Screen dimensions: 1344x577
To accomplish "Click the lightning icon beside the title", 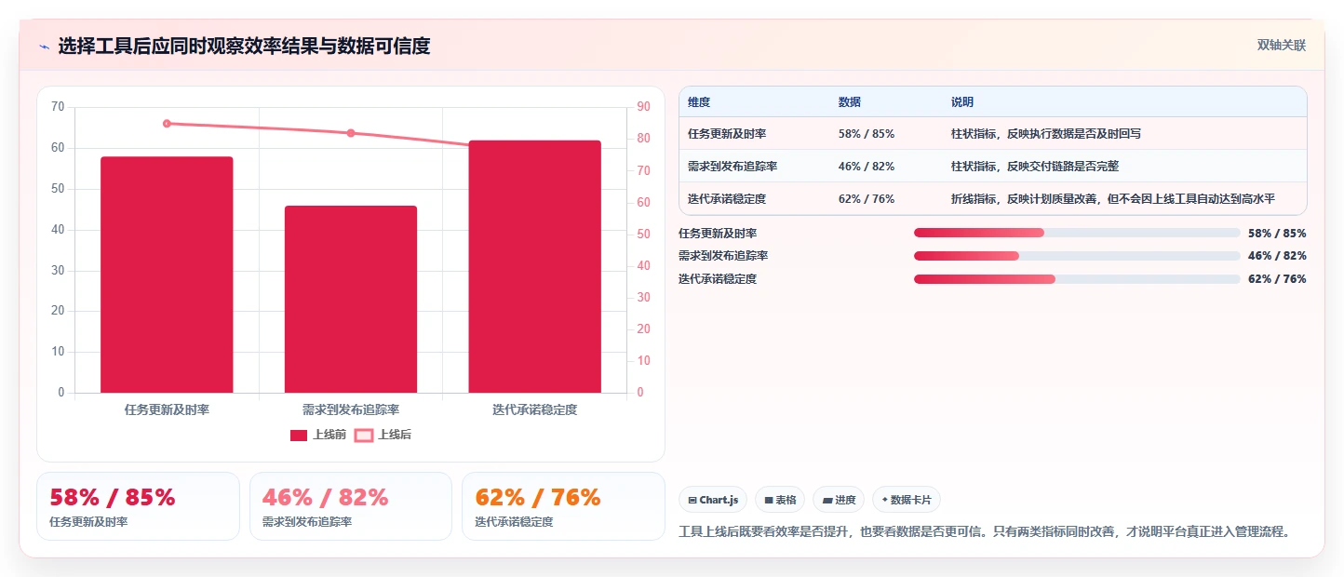I will pos(44,47).
